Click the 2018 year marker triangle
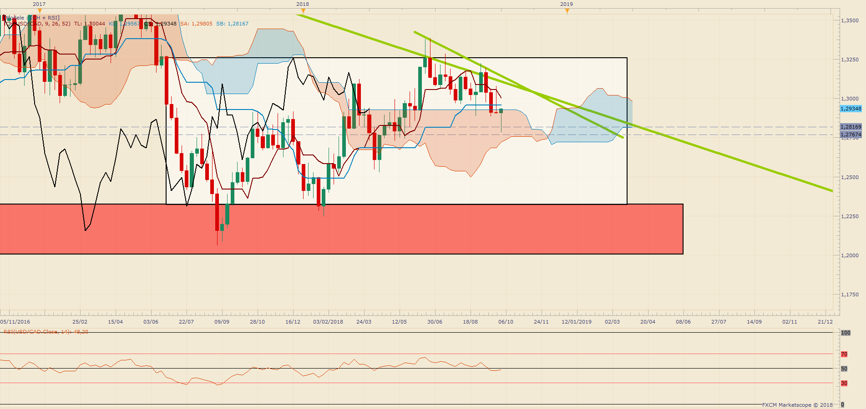 [303, 10]
